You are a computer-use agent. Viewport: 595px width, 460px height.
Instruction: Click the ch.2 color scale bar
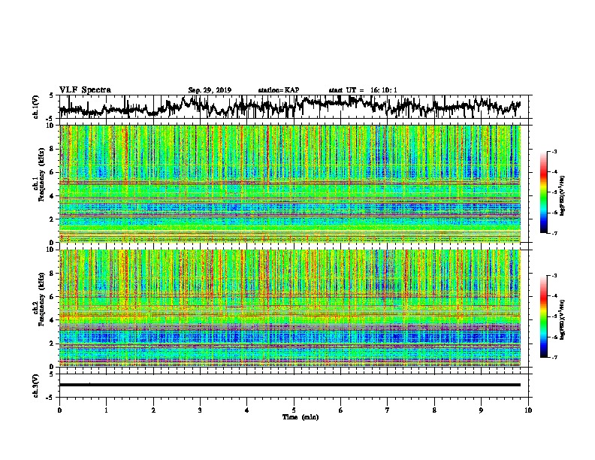(543, 316)
